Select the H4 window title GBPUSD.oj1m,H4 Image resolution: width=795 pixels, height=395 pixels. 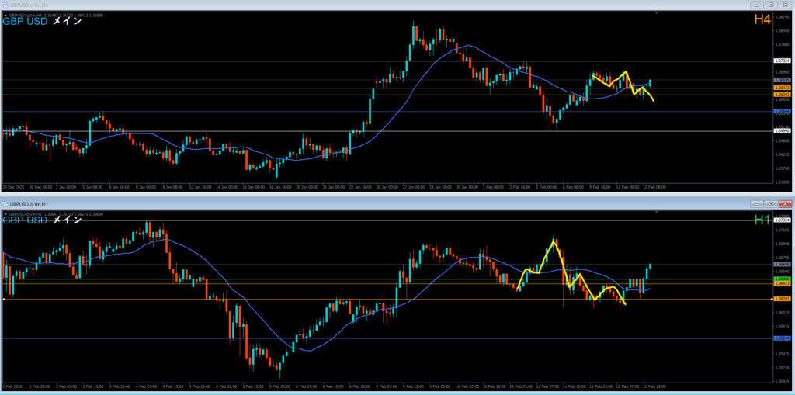[x=27, y=4]
